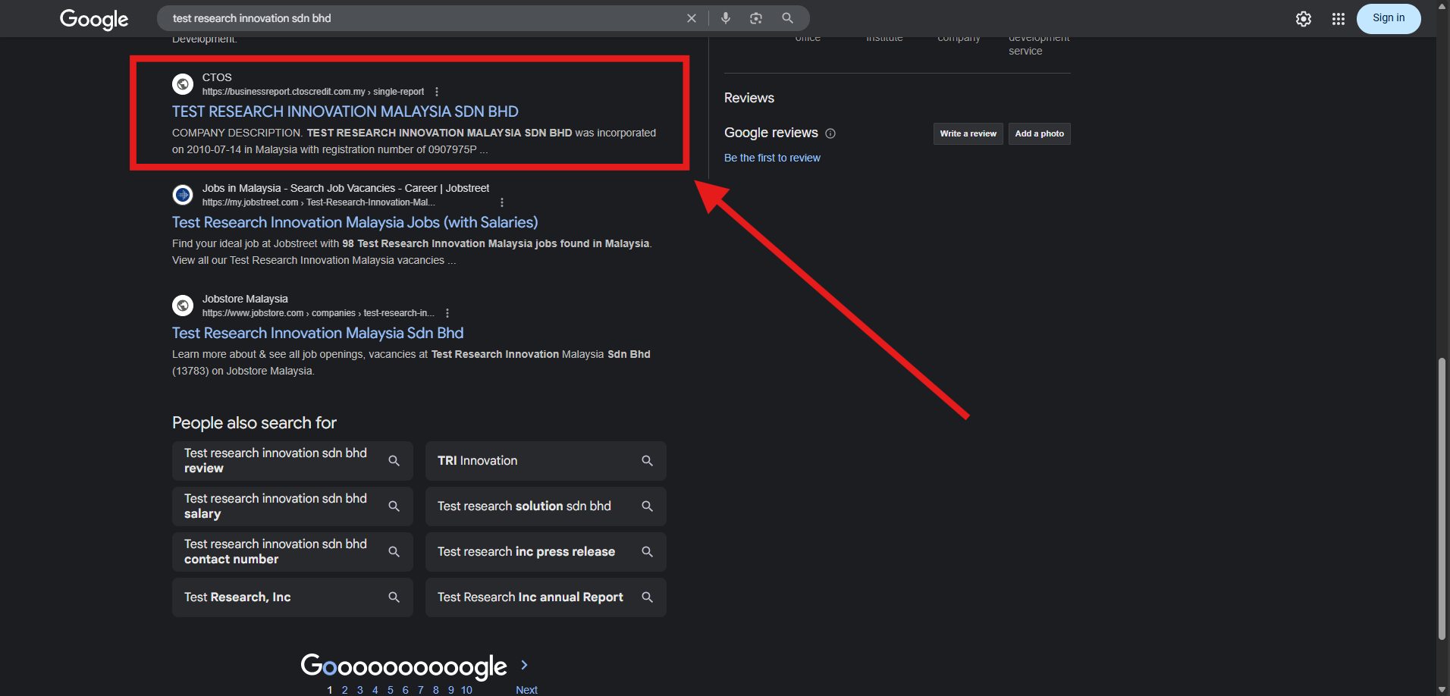
Task: Search icon on 'sdn bhd salary' suggestion
Action: 394,506
